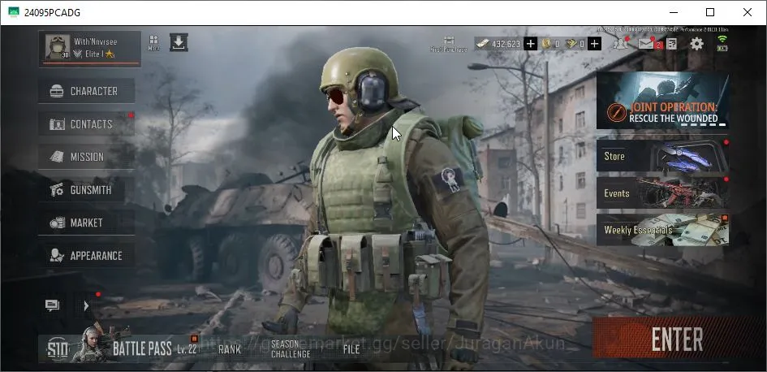Open the SEASON CHALLENGE tab
The width and height of the screenshot is (767, 372).
pos(291,349)
